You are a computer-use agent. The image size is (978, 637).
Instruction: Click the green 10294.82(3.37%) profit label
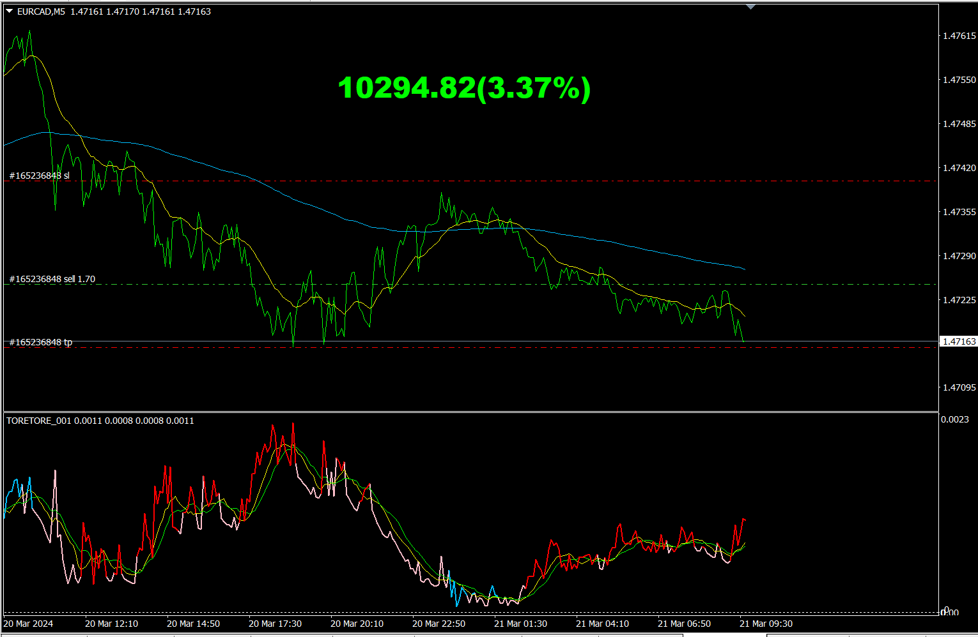464,87
